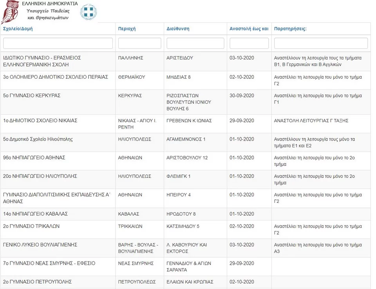Click the 96ο ΝΗΠΙΑΓΩΓΕΙΟ ΑΘΗΝΑΣ row
The height and width of the screenshot is (289, 376).
[x=34, y=158]
